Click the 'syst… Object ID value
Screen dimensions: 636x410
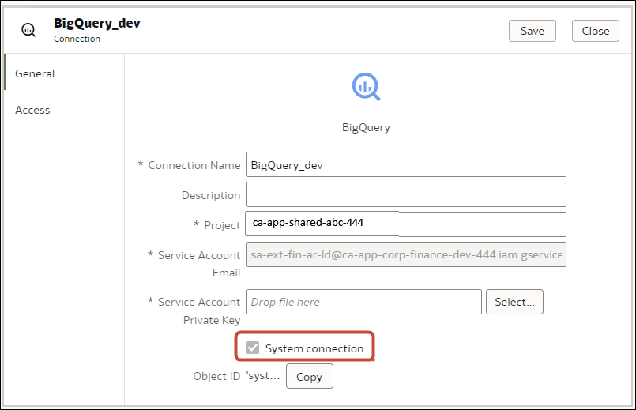click(263, 376)
